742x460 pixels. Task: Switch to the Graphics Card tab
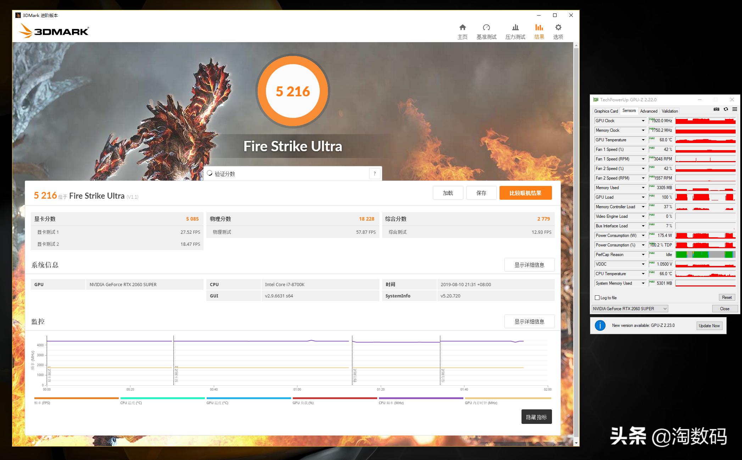click(606, 111)
